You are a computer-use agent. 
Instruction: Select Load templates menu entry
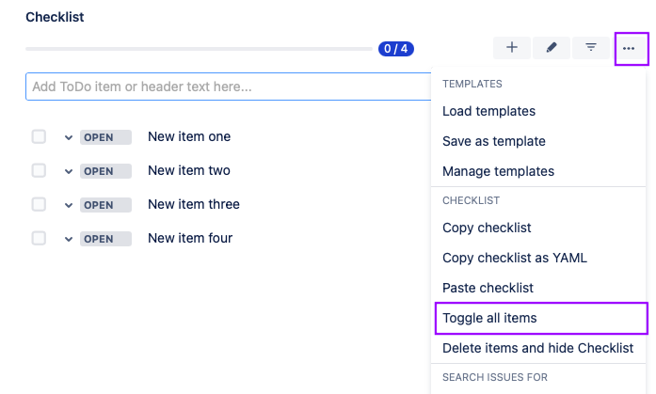488,111
